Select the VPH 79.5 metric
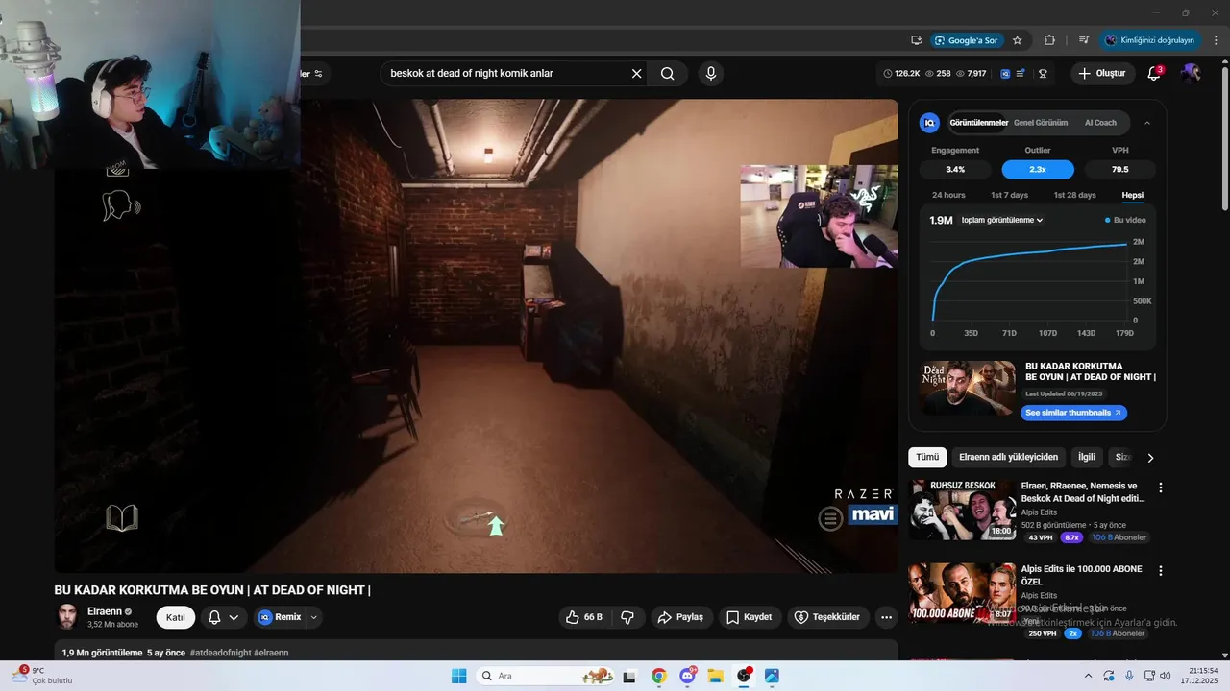This screenshot has height=691, width=1230. (1120, 169)
